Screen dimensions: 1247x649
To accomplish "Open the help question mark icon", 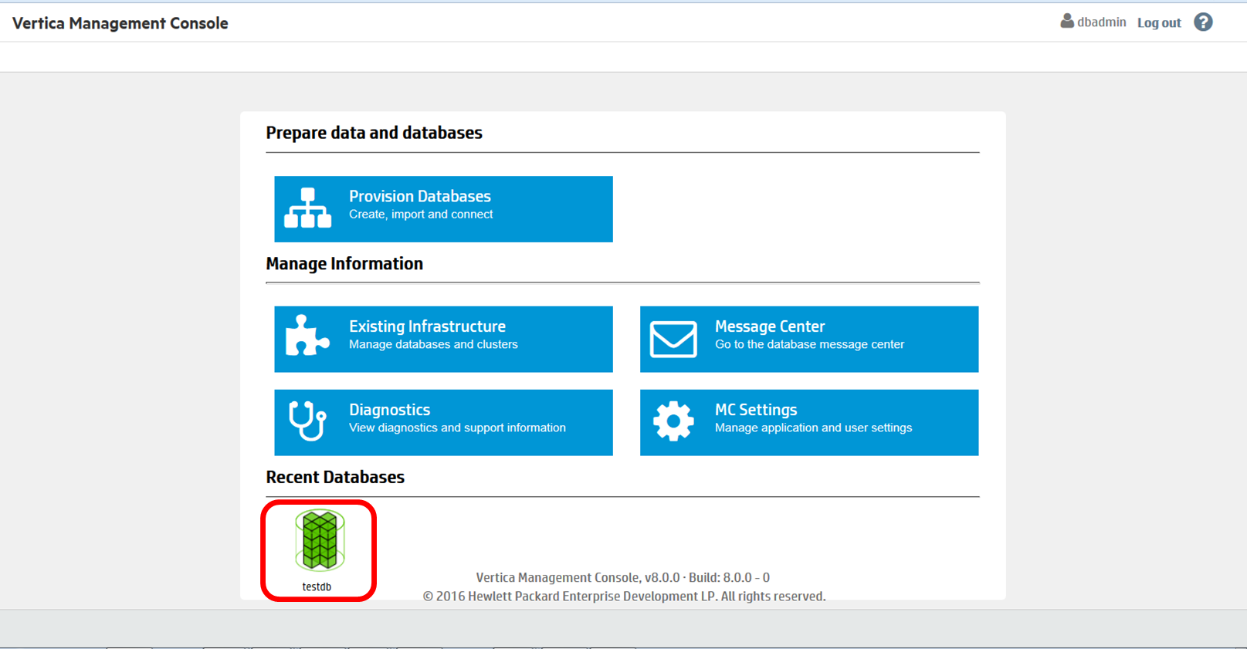I will tap(1203, 22).
